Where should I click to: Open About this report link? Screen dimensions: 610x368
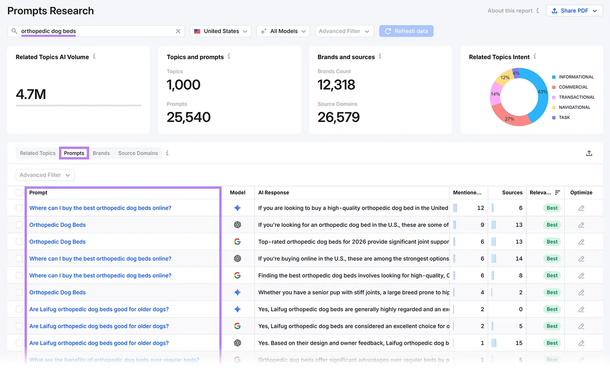click(510, 11)
